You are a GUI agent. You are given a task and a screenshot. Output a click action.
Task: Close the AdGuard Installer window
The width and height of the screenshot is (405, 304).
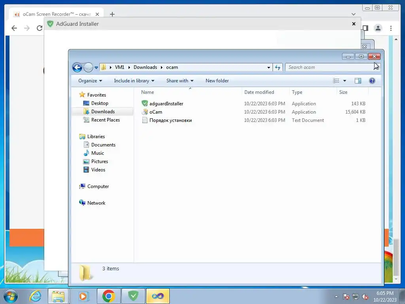354,24
